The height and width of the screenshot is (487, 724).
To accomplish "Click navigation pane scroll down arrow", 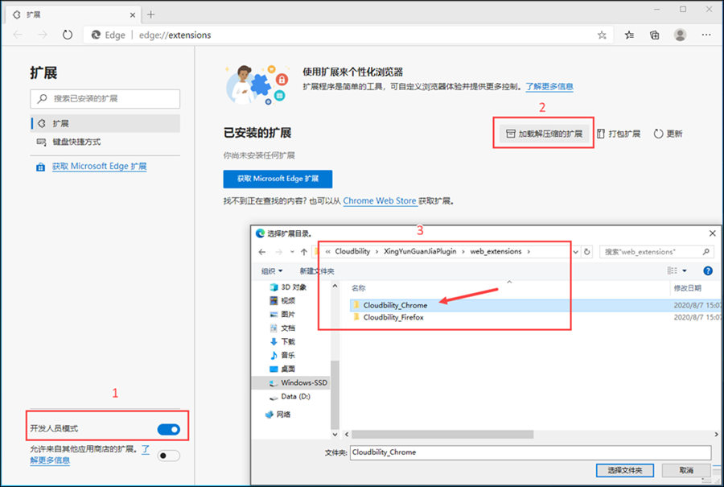I will click(x=335, y=435).
